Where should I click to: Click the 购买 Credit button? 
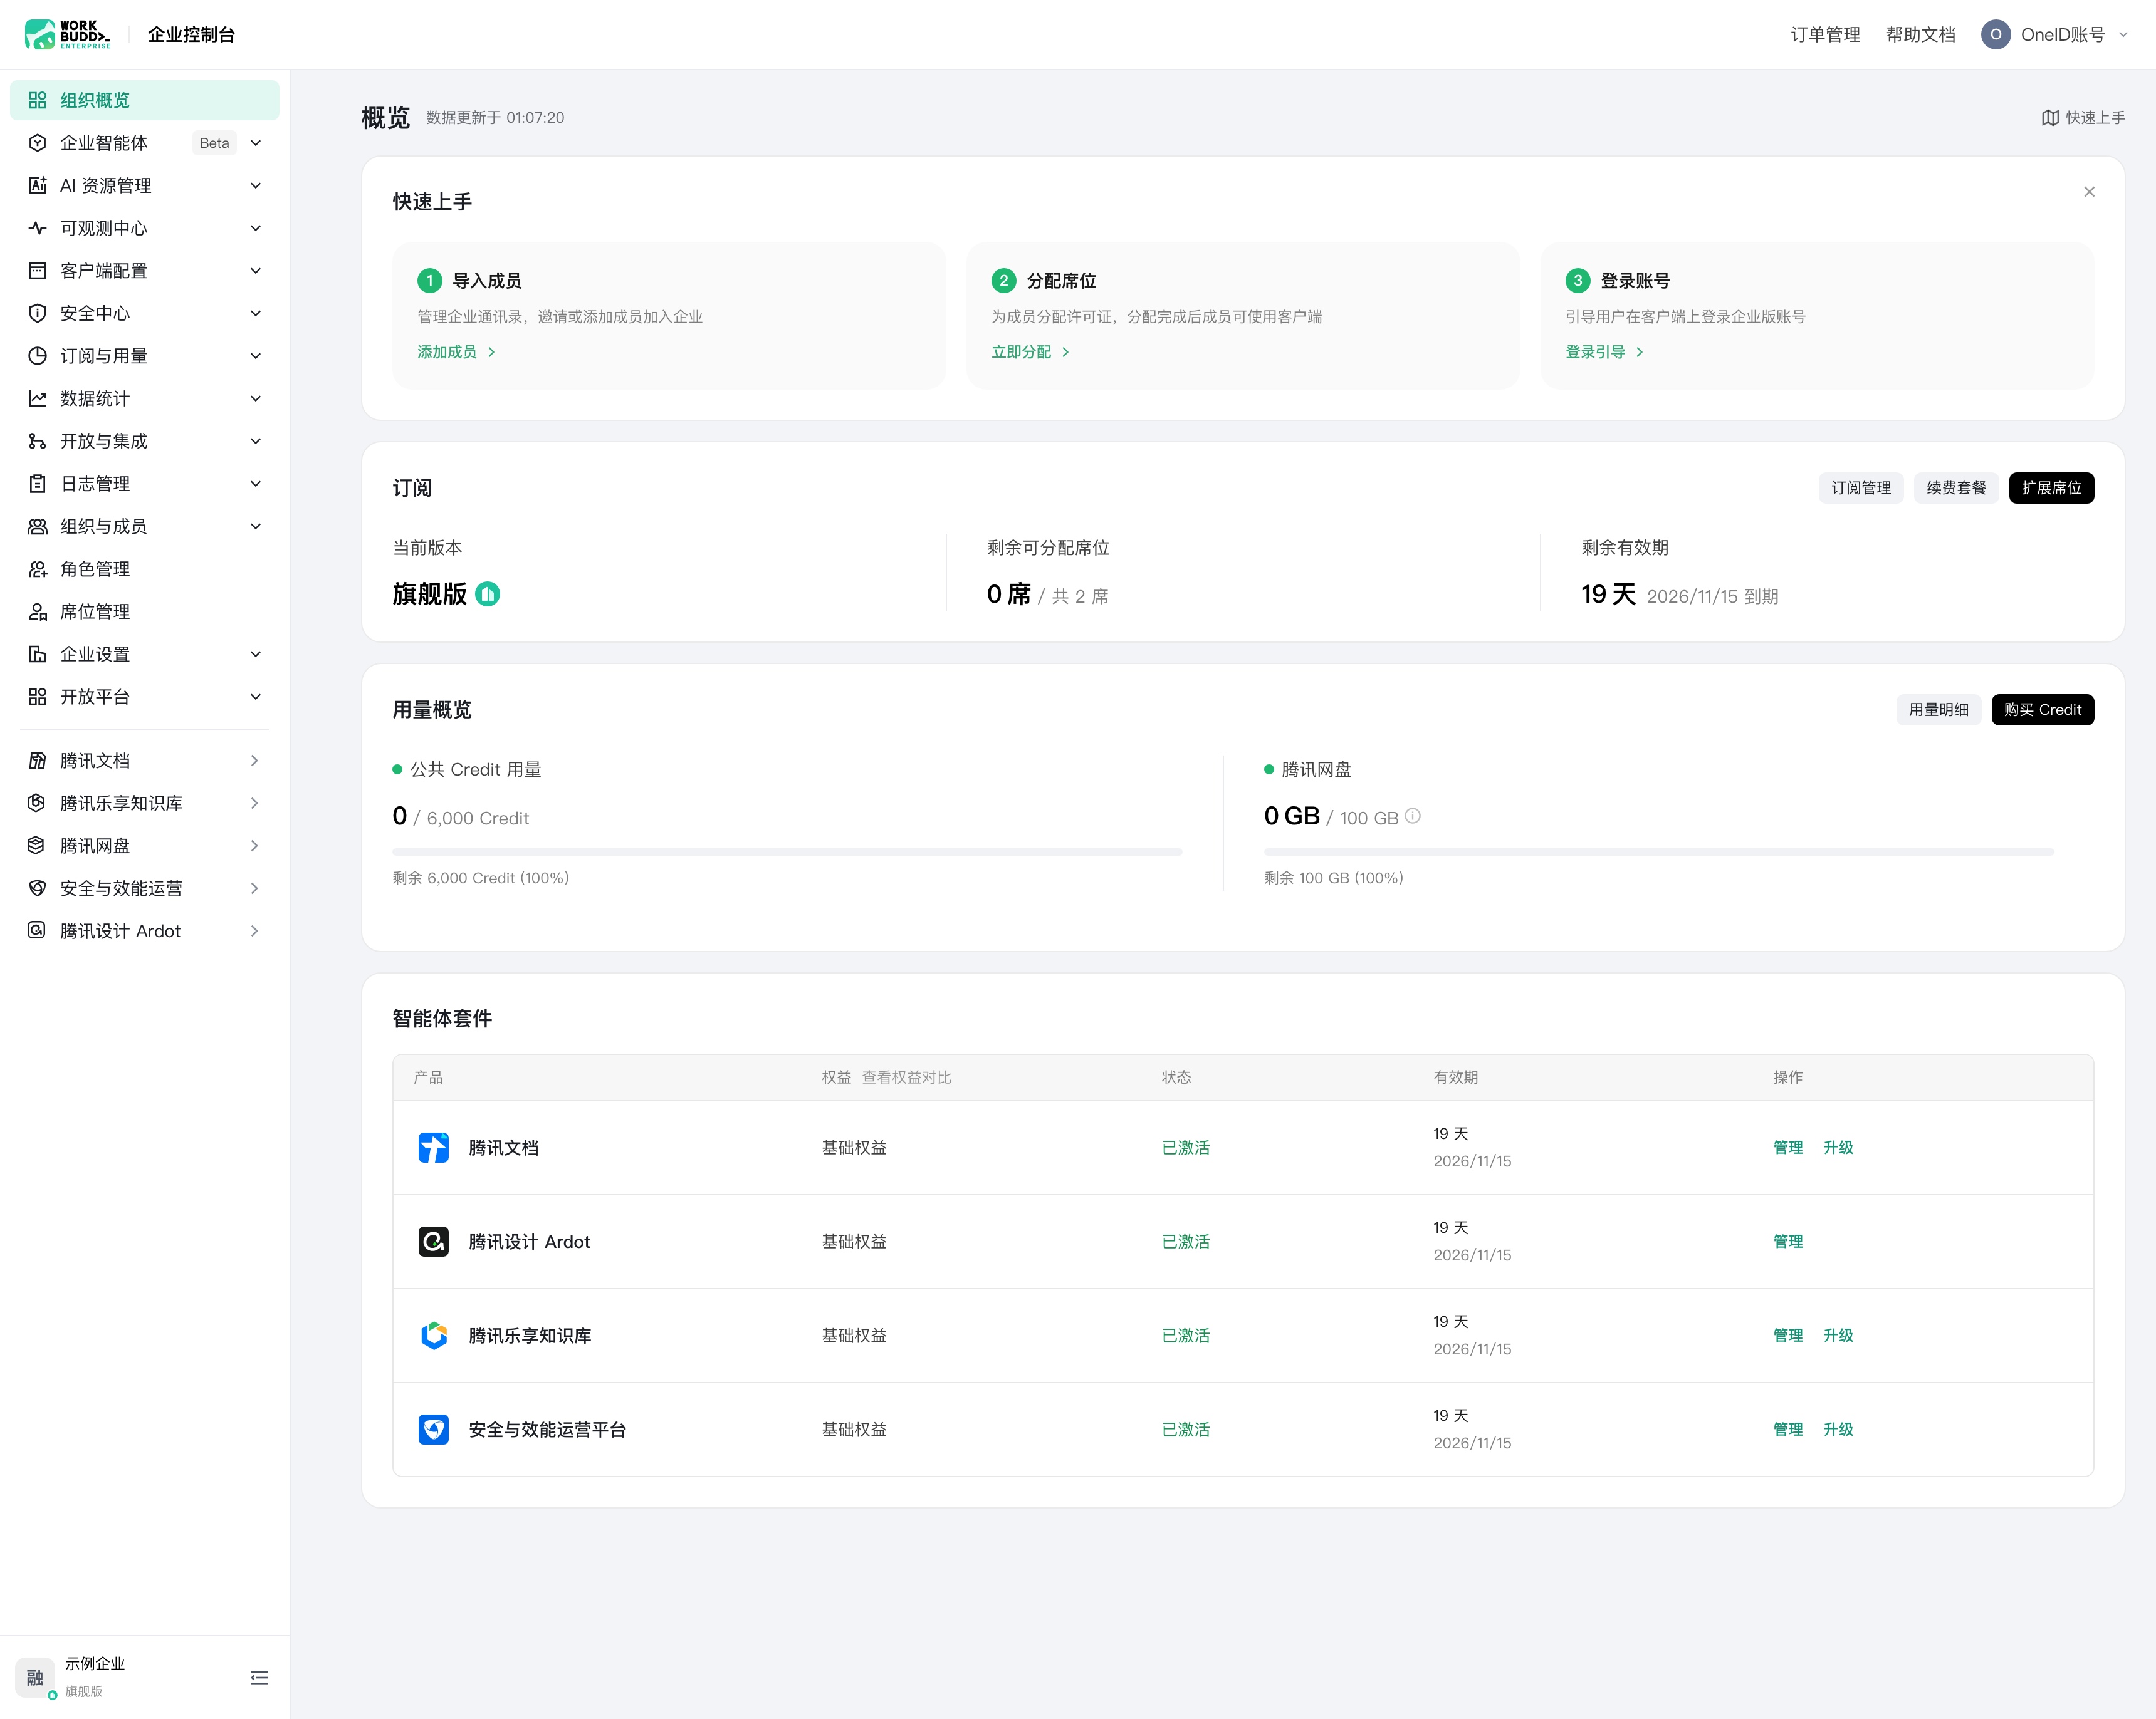(x=2042, y=710)
